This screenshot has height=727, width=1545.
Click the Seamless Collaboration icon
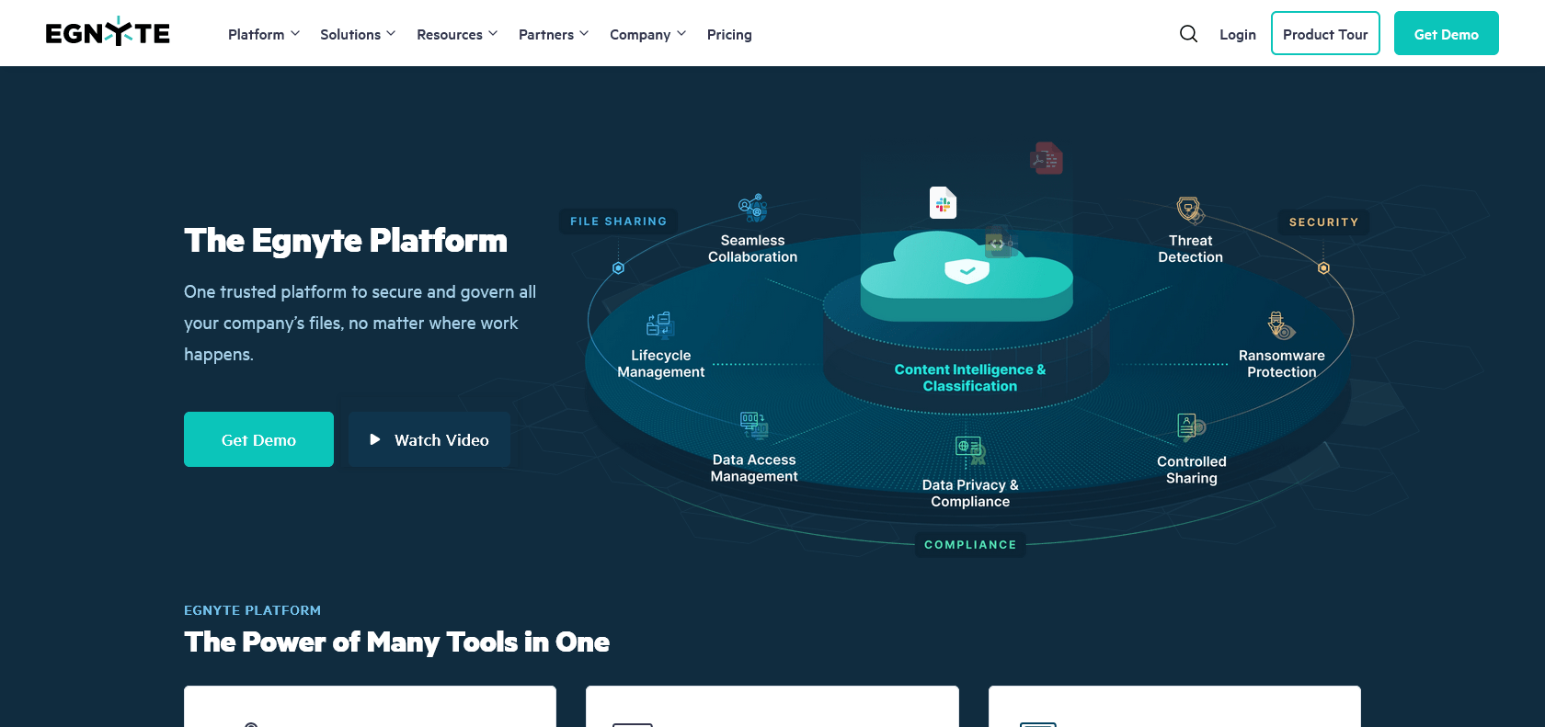click(x=752, y=208)
